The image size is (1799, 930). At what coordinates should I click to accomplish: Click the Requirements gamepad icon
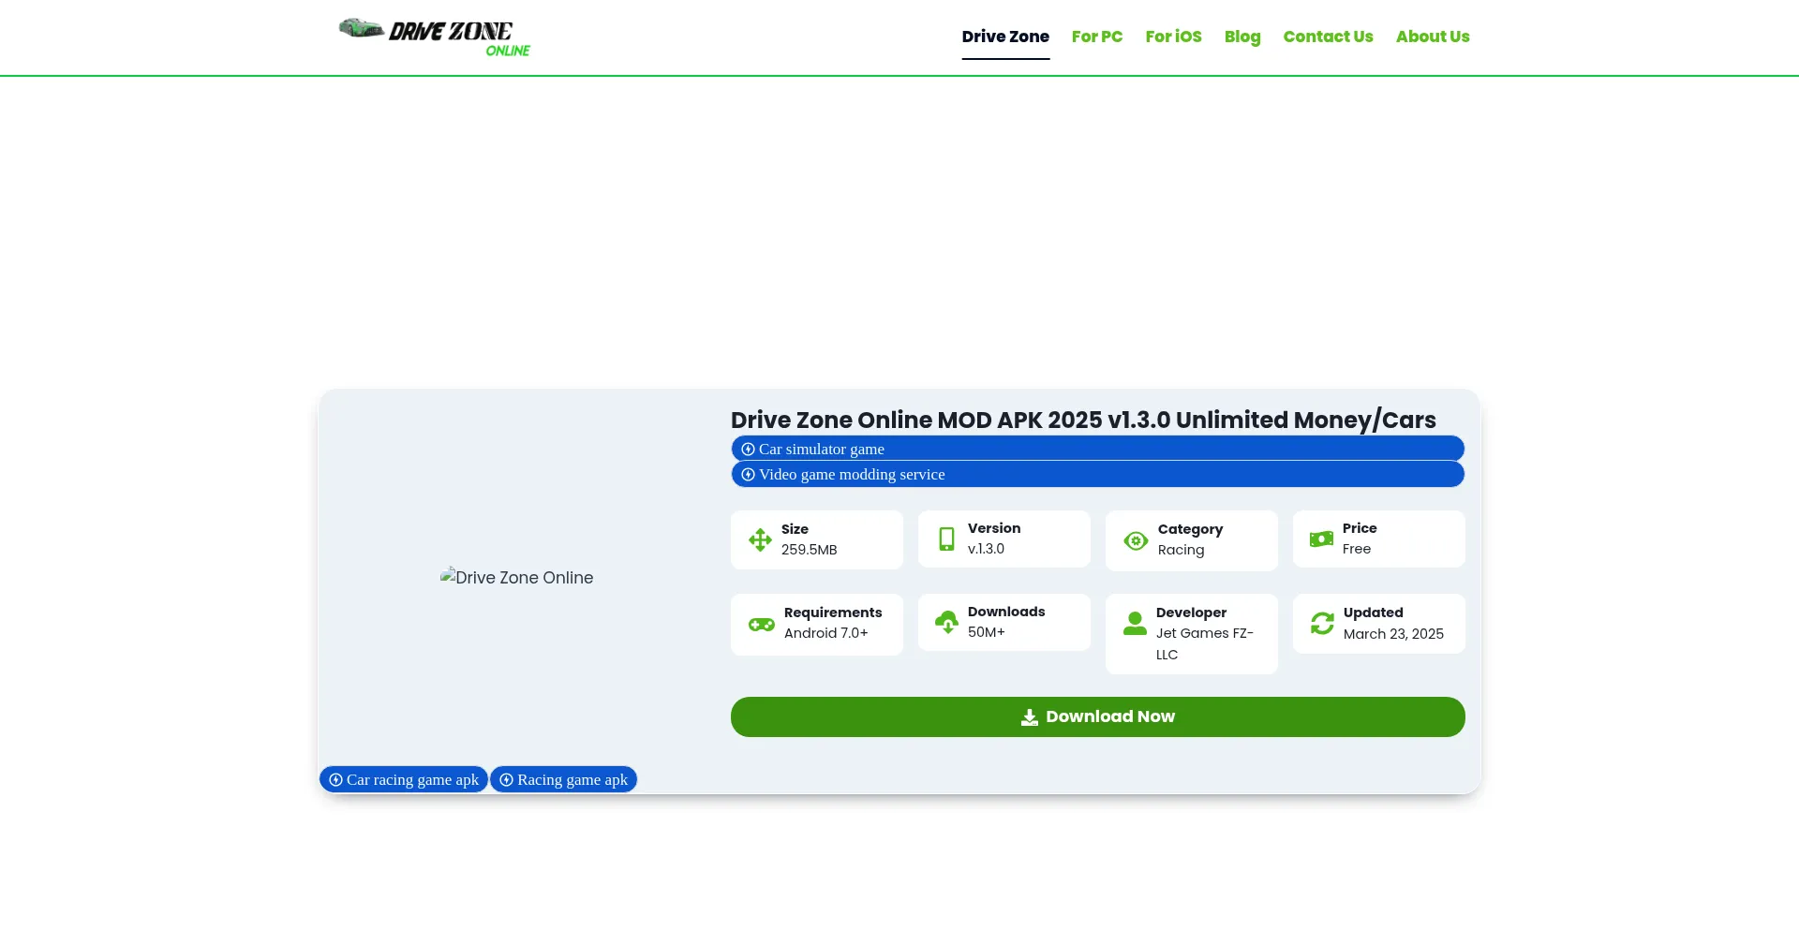pyautogui.click(x=761, y=624)
